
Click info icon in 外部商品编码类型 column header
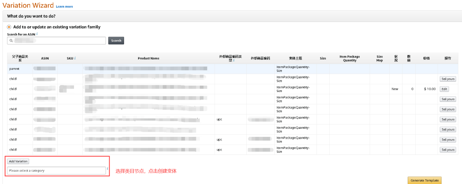[x=233, y=60]
